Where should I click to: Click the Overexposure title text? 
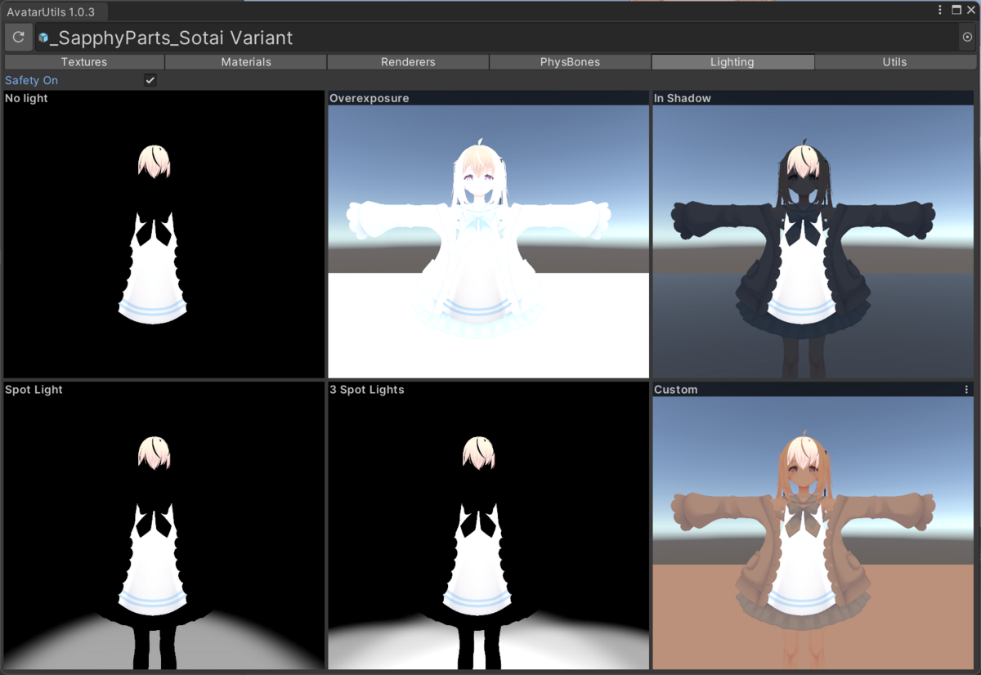(370, 98)
